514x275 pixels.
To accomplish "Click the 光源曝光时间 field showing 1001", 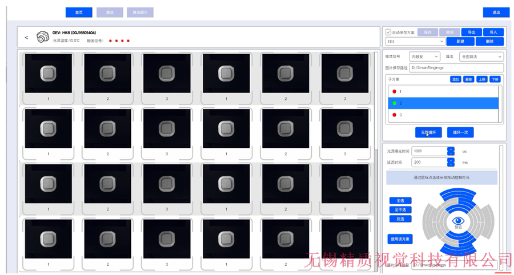I will point(429,151).
